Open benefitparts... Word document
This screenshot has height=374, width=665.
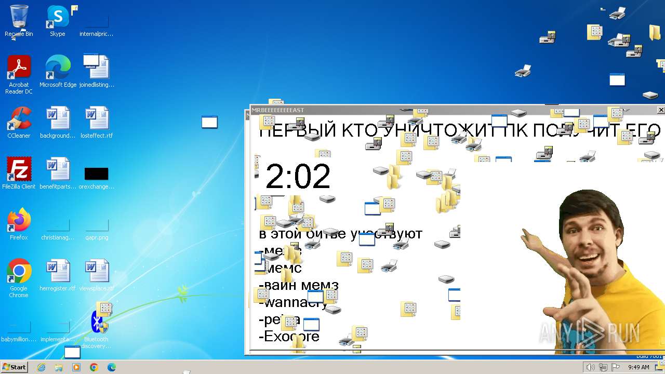[58, 173]
